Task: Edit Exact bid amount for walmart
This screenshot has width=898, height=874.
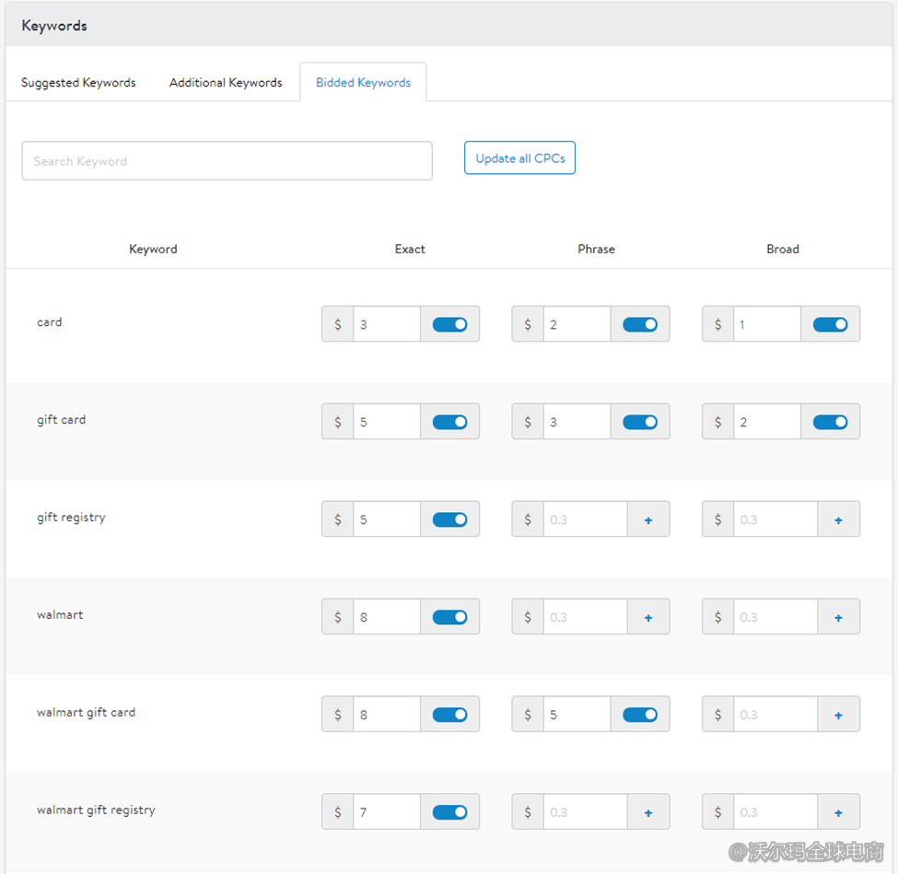Action: [x=386, y=617]
